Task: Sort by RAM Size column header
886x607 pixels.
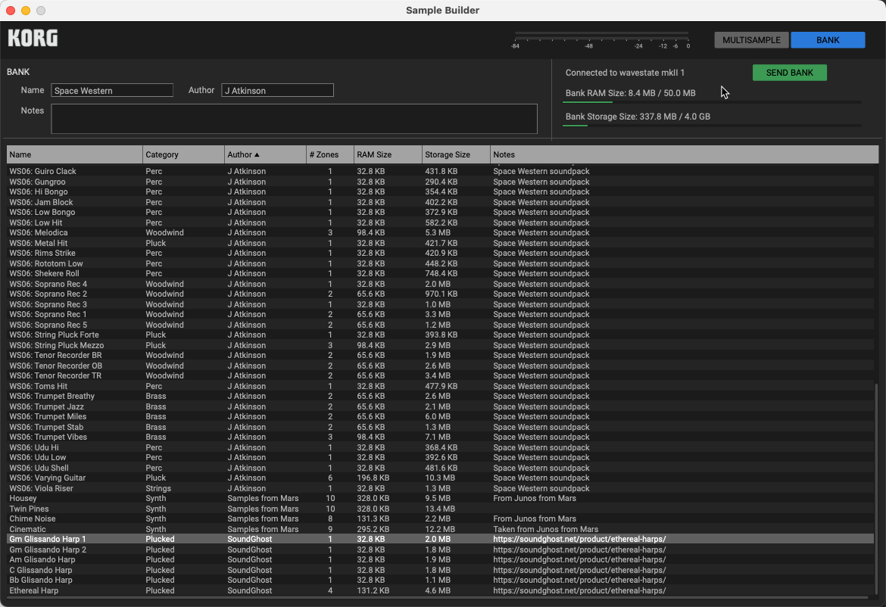Action: click(388, 154)
